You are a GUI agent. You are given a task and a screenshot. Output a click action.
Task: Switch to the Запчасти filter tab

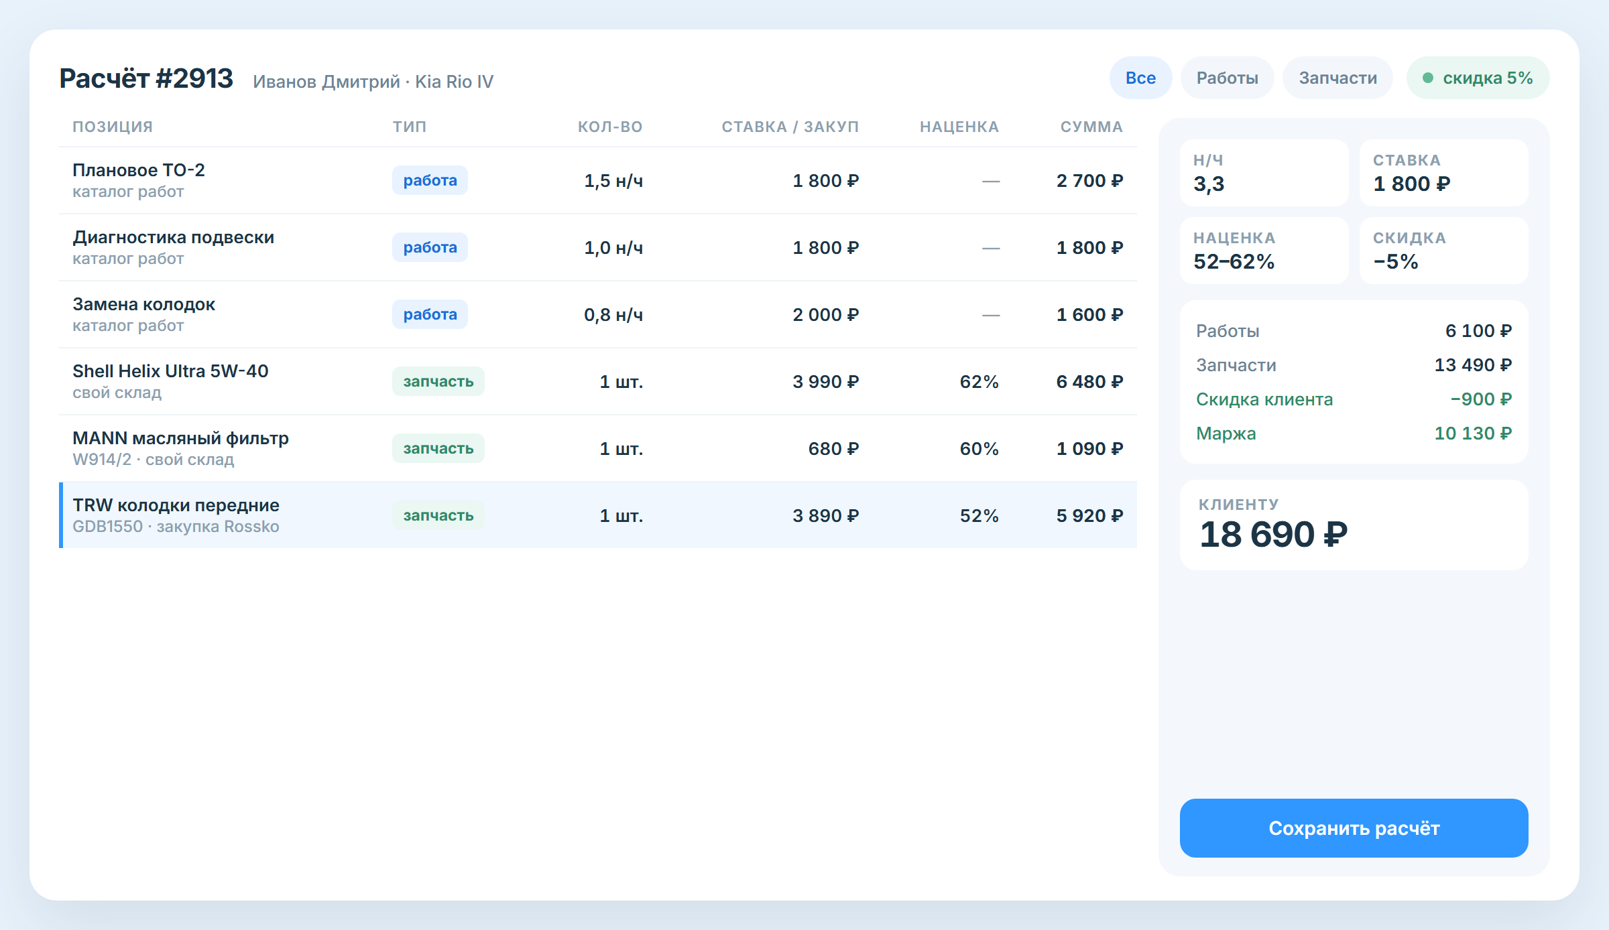(1337, 78)
